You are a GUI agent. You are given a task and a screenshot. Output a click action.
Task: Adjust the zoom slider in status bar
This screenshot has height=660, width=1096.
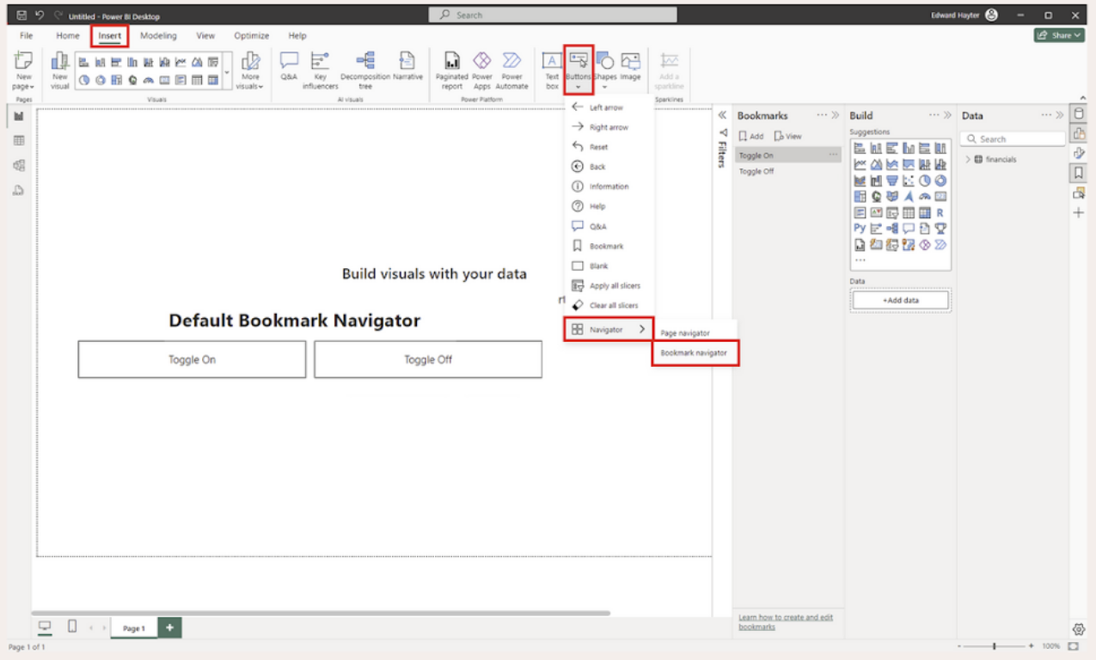pos(995,646)
